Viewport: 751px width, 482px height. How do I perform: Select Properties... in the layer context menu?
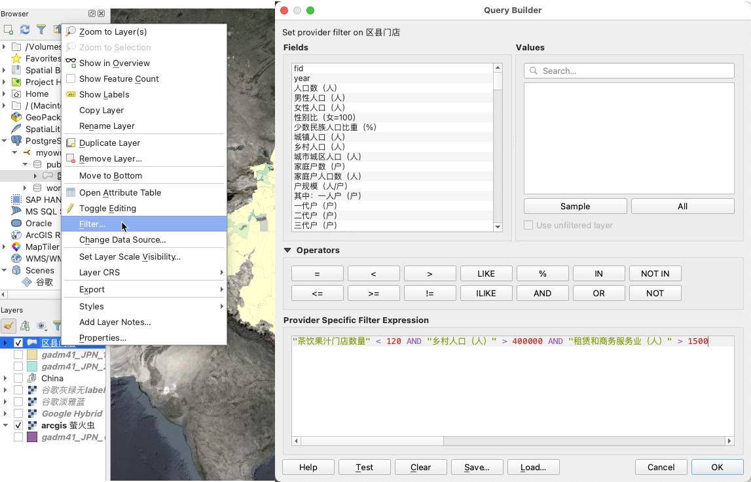click(x=103, y=337)
